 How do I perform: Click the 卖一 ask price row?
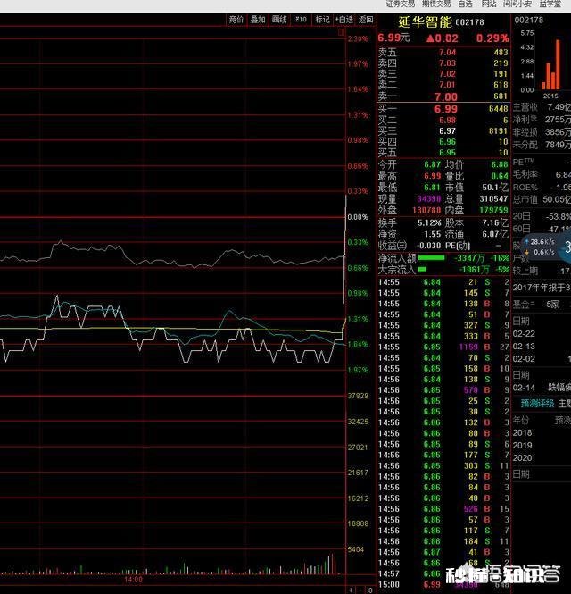(443, 96)
